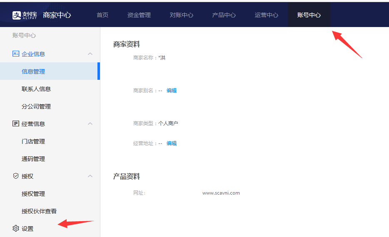Collapse the 企业信息 section chevron
Screen dimensions: 389x237
coord(90,54)
